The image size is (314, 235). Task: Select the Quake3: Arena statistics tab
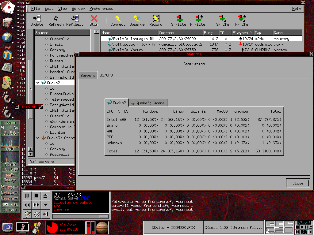148,103
